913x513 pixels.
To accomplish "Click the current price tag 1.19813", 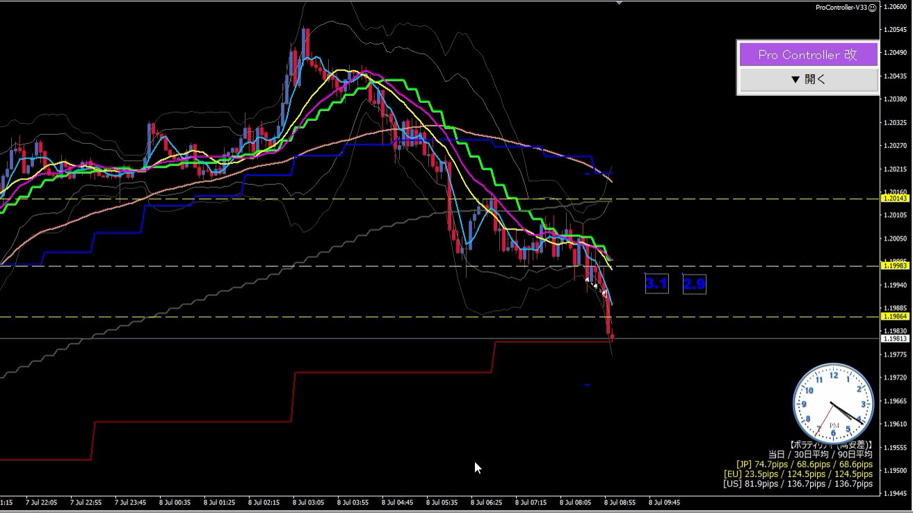I will point(894,339).
